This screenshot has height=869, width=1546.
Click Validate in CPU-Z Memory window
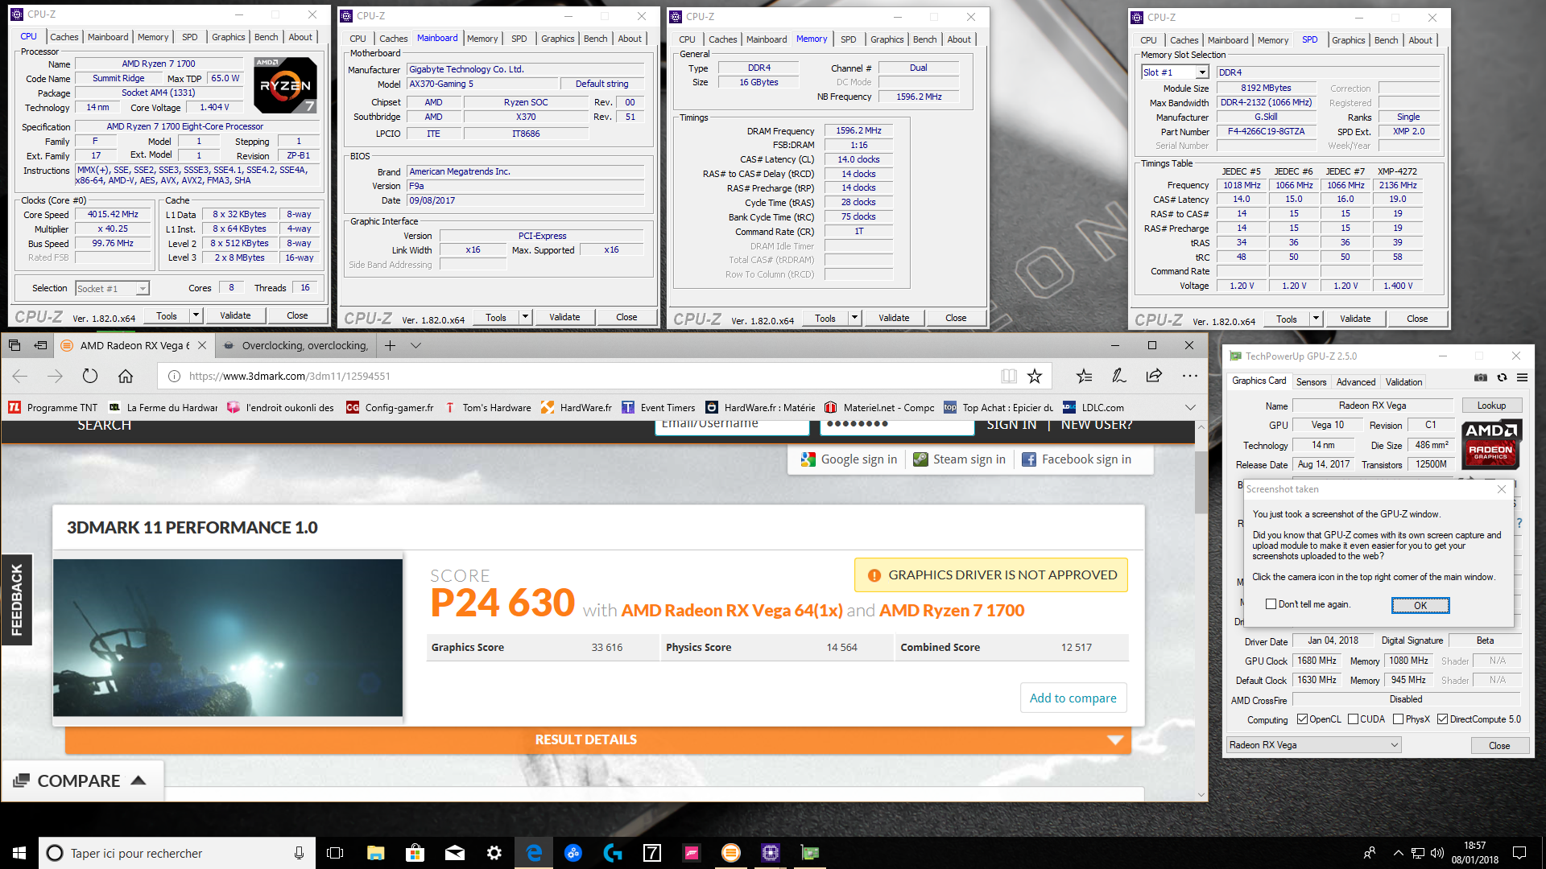tap(894, 318)
